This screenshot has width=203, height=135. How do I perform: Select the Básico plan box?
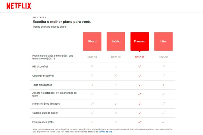click(92, 41)
